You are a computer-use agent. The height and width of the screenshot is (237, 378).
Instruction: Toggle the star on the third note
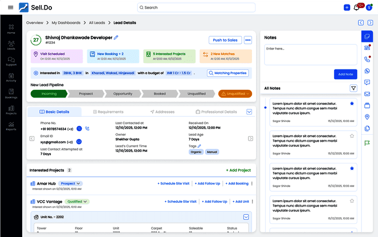352,168
